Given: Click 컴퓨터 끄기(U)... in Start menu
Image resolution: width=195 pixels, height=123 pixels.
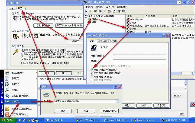Looking at the screenshot, I should [x=21, y=114].
